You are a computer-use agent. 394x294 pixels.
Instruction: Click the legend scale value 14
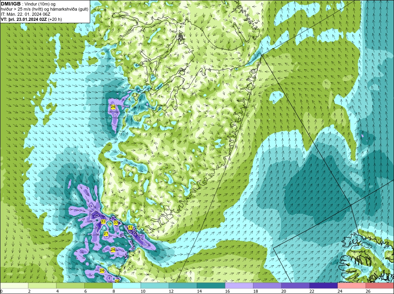[199, 291]
